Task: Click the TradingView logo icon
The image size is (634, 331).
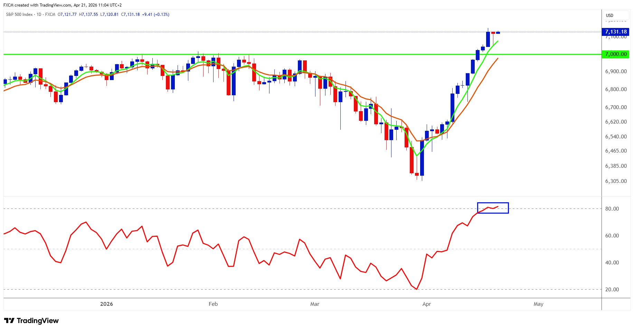Action: (9, 321)
